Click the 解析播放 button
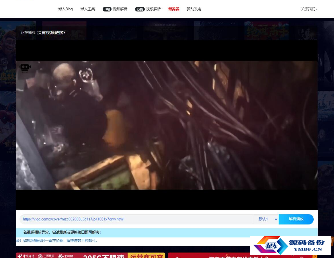The height and width of the screenshot is (258, 334). coord(296,219)
